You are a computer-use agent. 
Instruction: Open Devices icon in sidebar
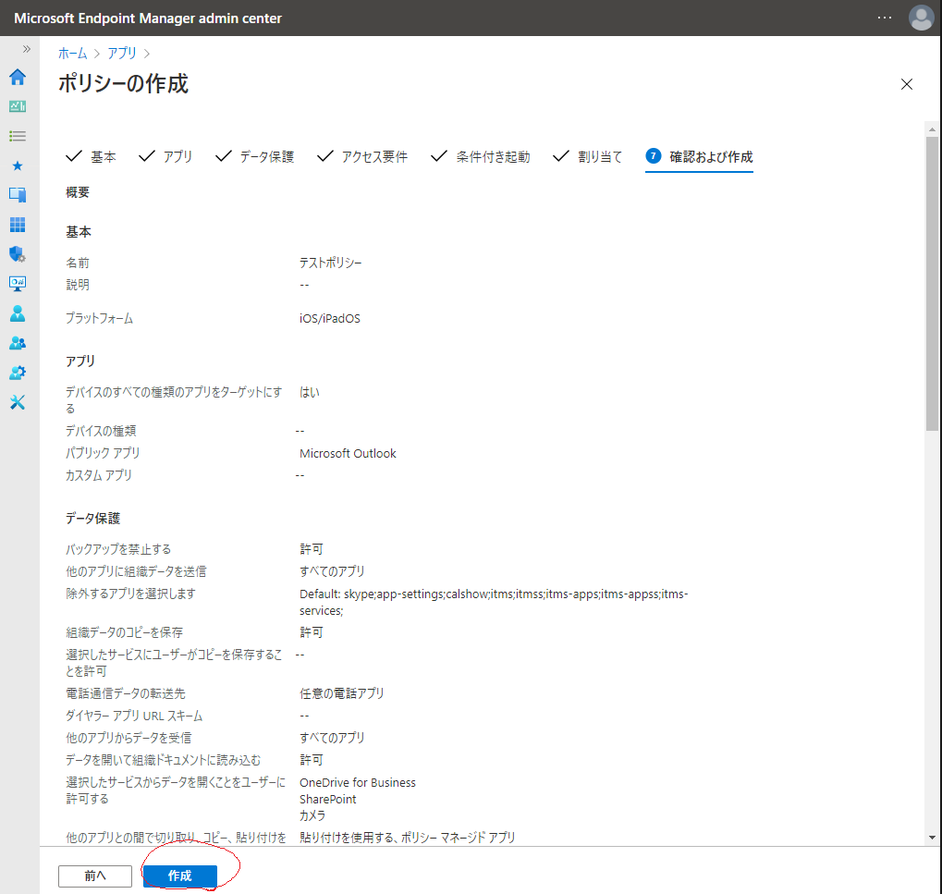point(18,195)
